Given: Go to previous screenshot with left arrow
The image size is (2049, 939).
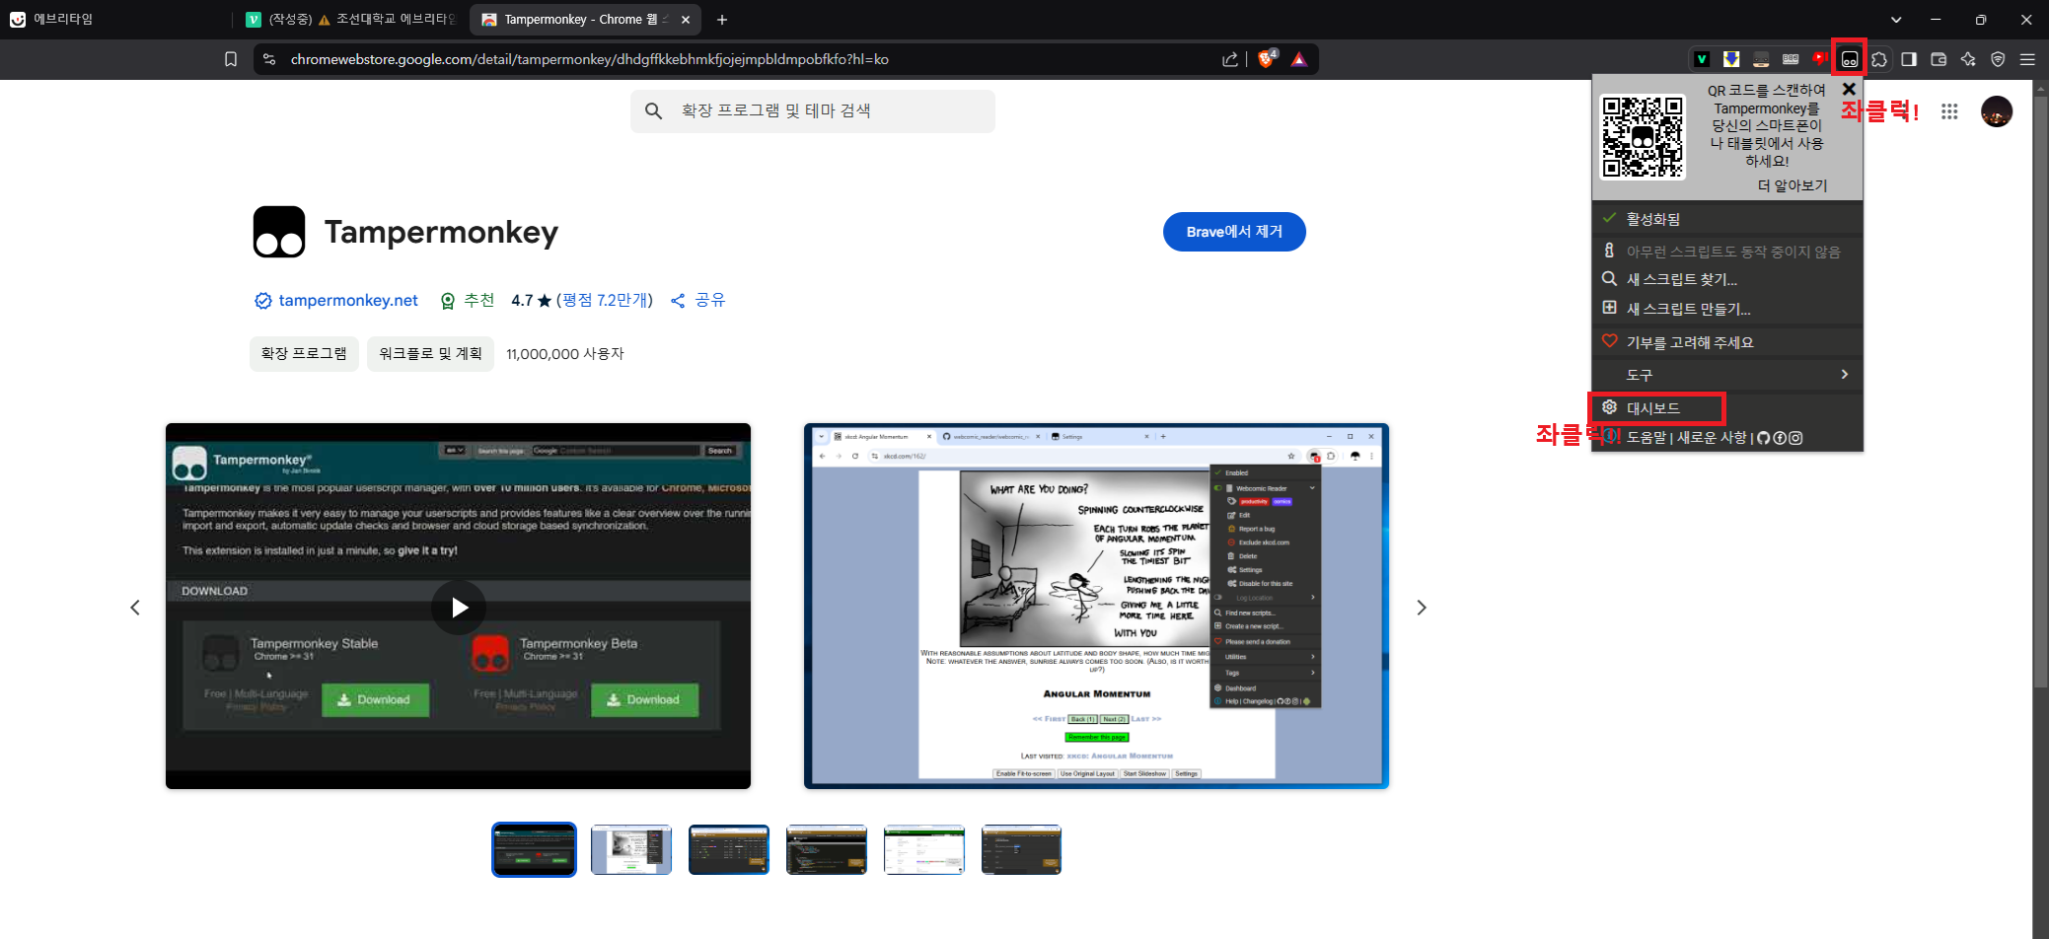Looking at the screenshot, I should pyautogui.click(x=135, y=608).
